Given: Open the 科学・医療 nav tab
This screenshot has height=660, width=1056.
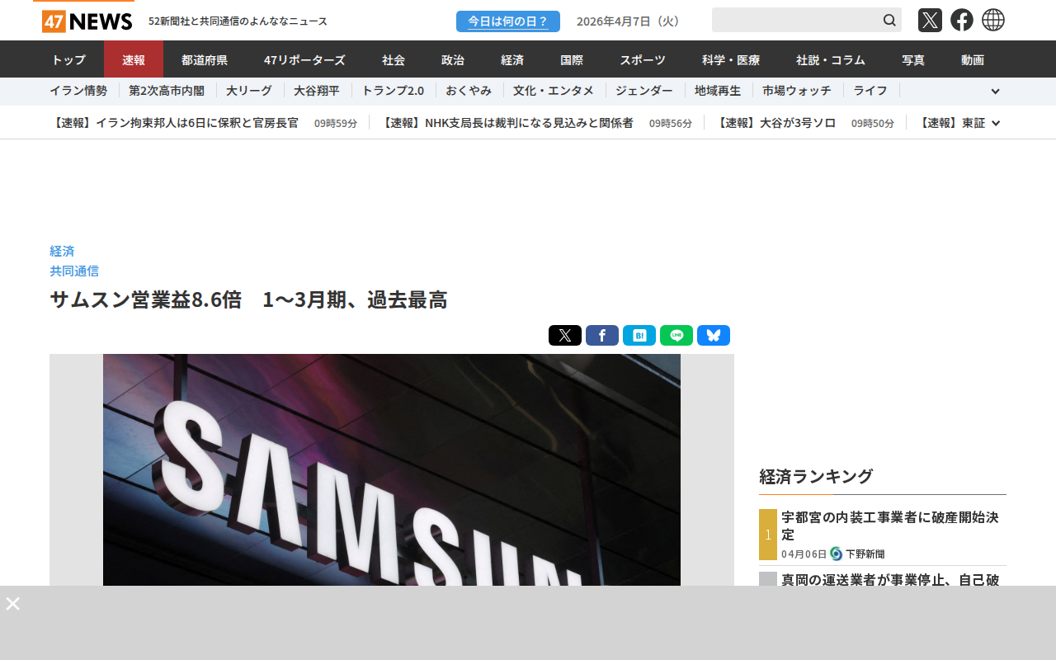Looking at the screenshot, I should pos(731,59).
